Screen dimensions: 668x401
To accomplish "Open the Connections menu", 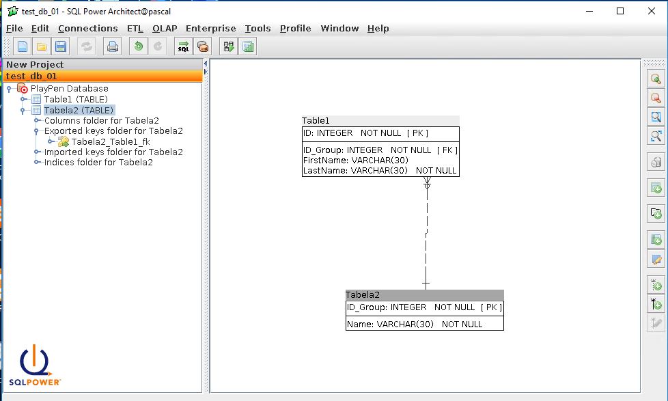I will point(87,28).
